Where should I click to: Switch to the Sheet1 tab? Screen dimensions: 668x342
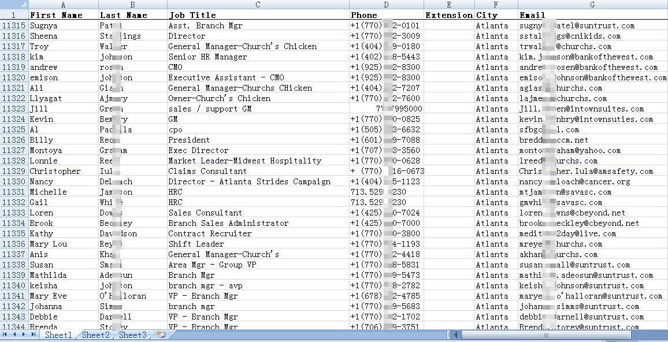click(x=58, y=335)
